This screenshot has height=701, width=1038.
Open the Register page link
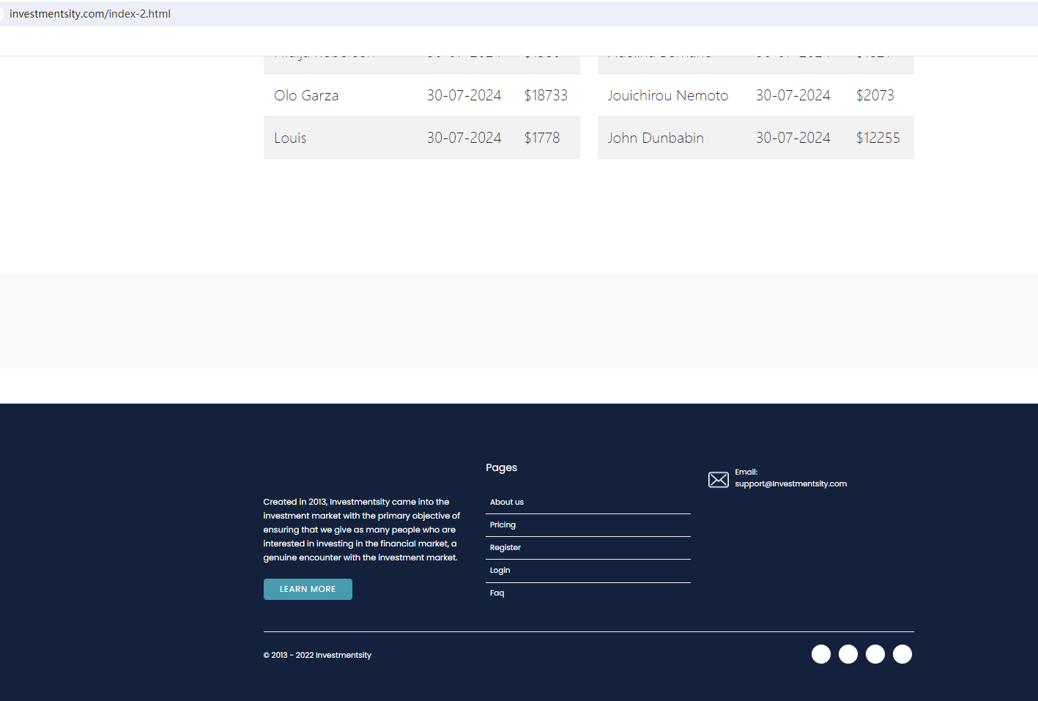505,547
